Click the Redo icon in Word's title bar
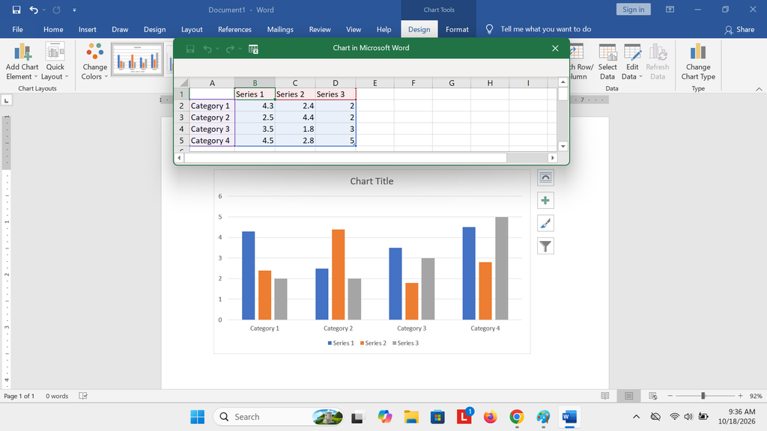The width and height of the screenshot is (767, 431). point(57,10)
